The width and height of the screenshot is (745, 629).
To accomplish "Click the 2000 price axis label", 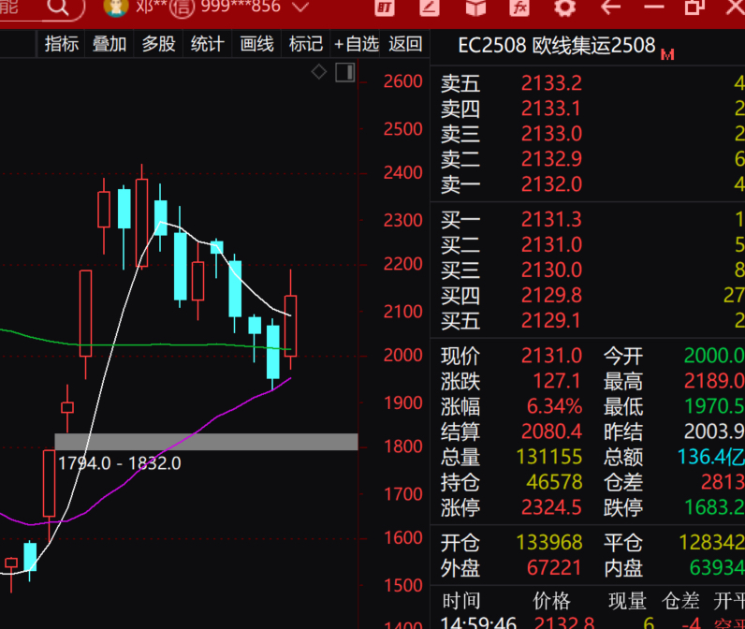I will point(402,356).
